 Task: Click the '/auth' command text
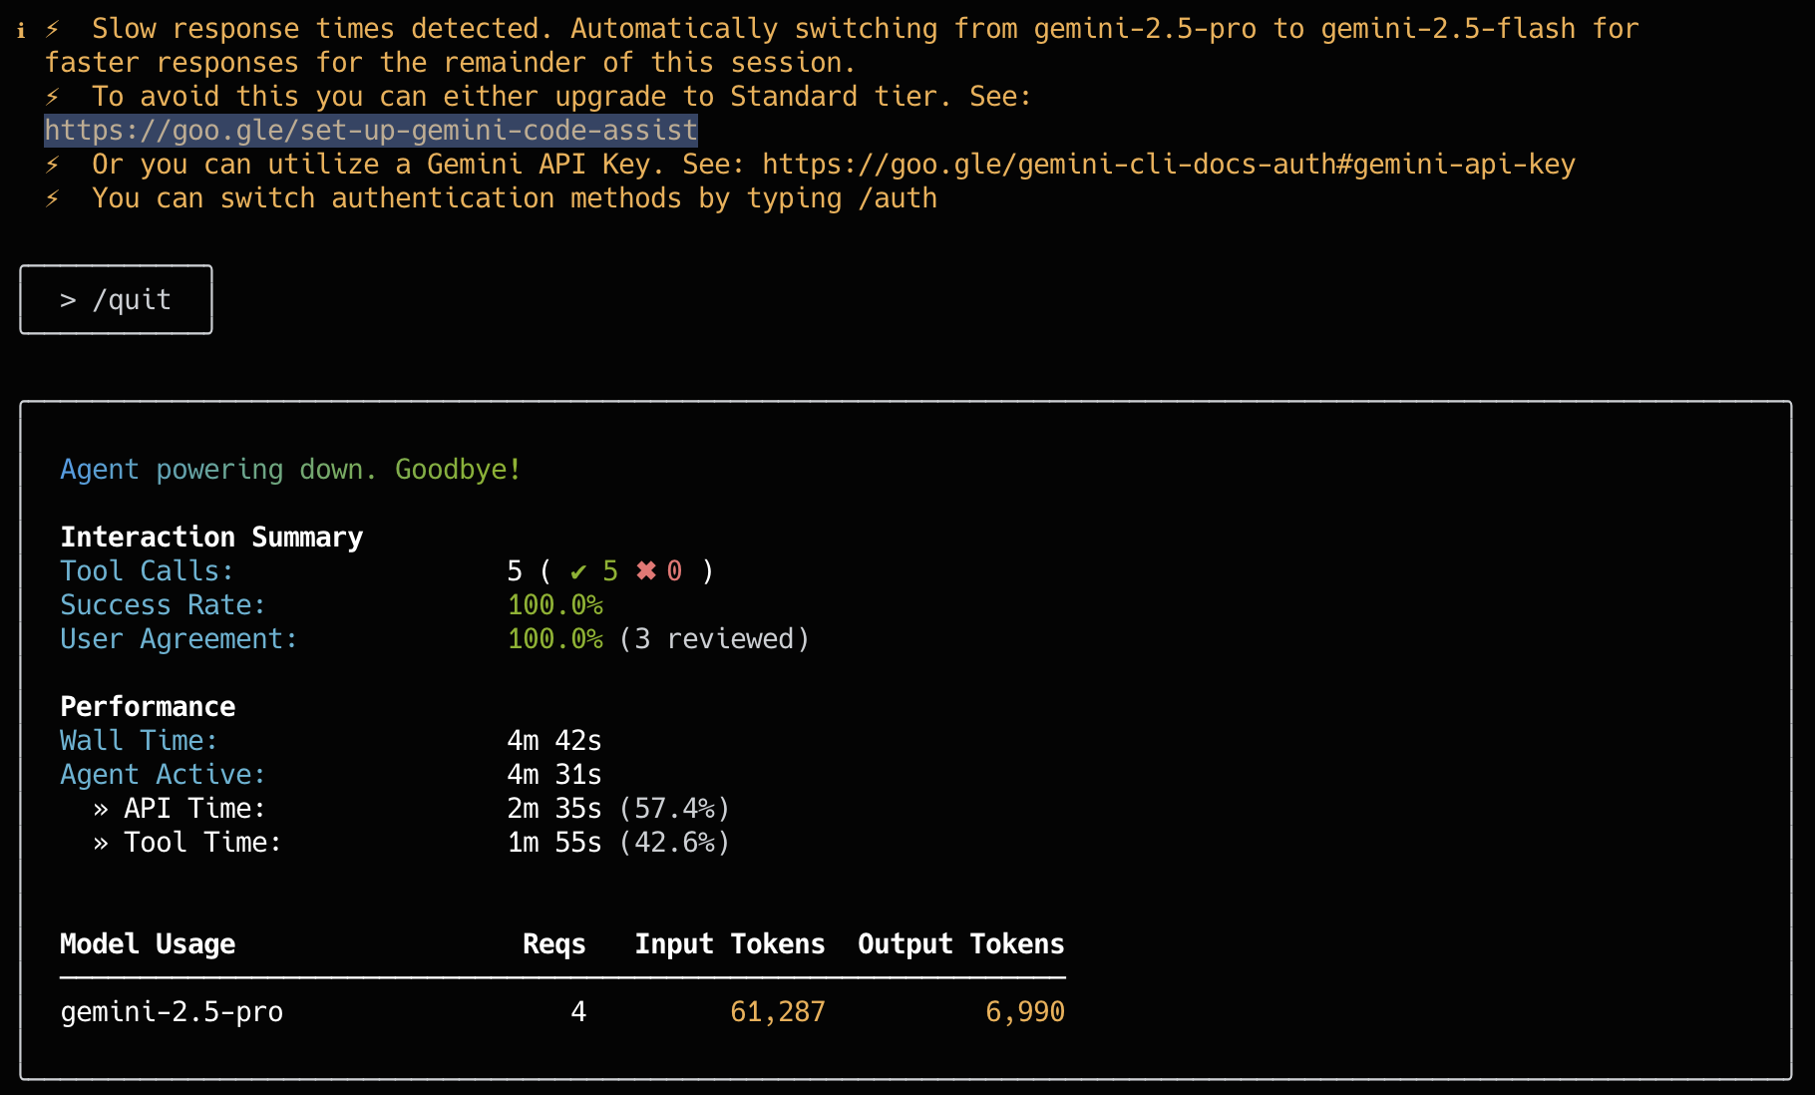click(x=898, y=198)
